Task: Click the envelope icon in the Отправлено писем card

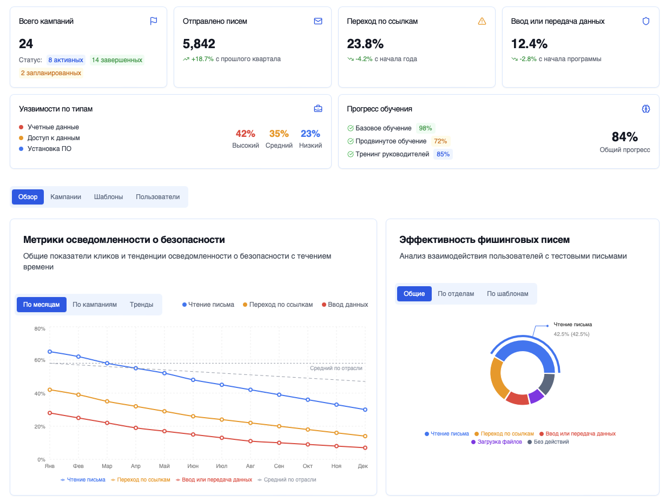Action: 318,21
